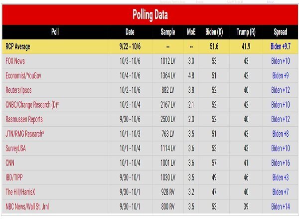Click the Biden +16 spread for CNN
Viewport: 299px width, 219px height.
tap(281, 163)
